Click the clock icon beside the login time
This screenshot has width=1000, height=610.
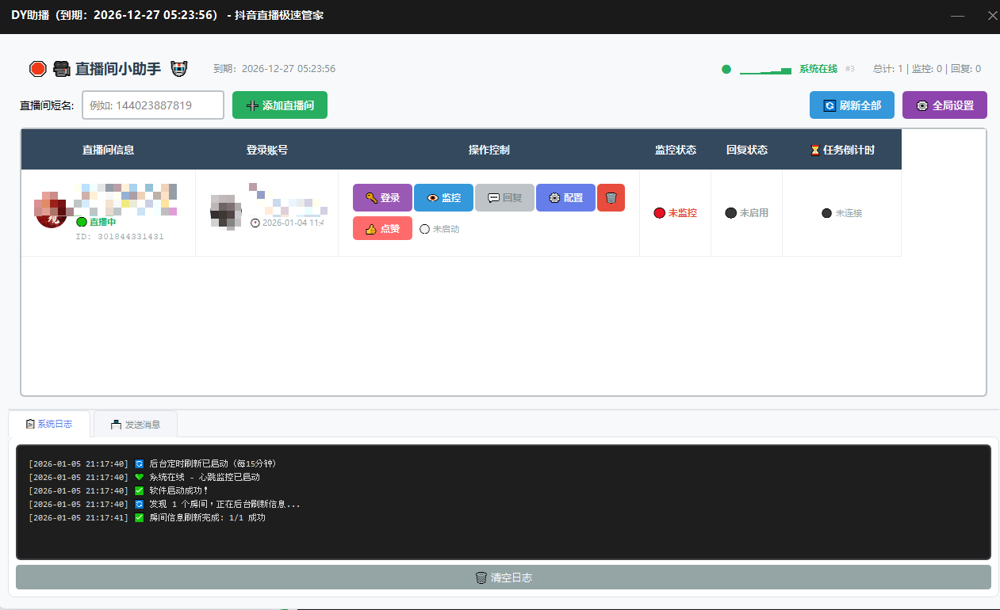(x=255, y=223)
